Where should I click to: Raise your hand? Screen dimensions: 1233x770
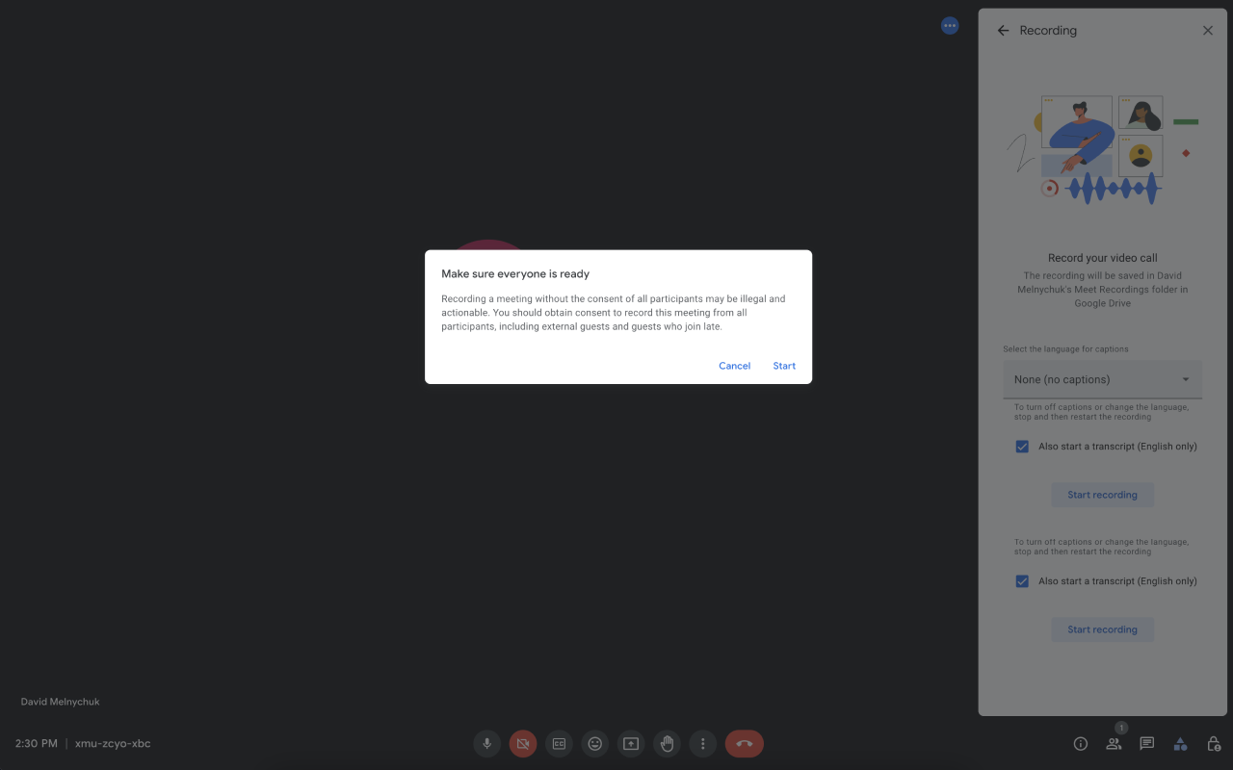pyautogui.click(x=667, y=743)
